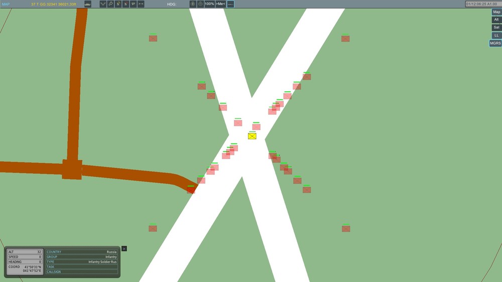Open the ship/vehicle unit icon in toolbar

(88, 4)
